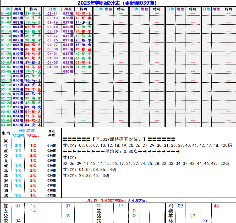Click the 014期 cell next to 牛
Image resolution: width=236 pixels, height=223 pixels.
(x=52, y=146)
